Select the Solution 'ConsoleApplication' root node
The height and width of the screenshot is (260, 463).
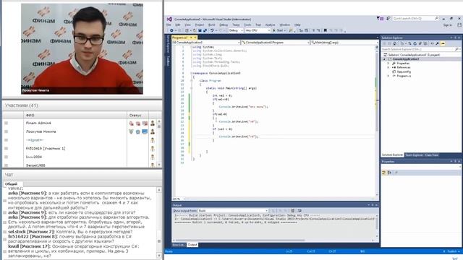pos(412,55)
